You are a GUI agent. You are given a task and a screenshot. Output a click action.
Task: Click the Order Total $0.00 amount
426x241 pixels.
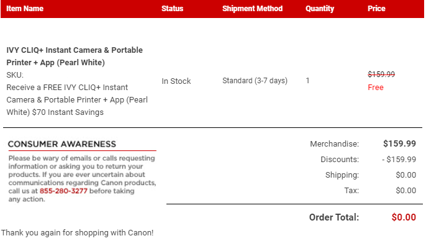[404, 217]
